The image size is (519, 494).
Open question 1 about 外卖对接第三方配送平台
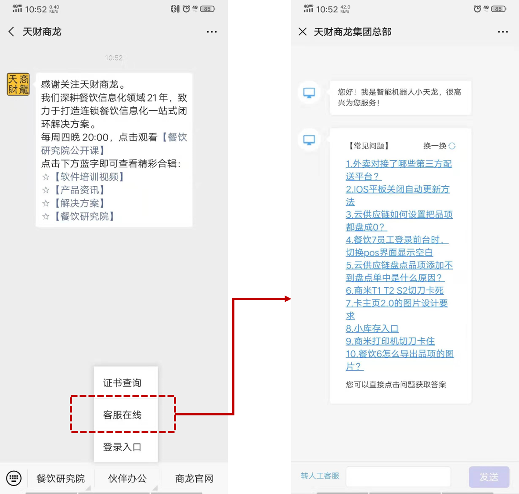(x=399, y=170)
